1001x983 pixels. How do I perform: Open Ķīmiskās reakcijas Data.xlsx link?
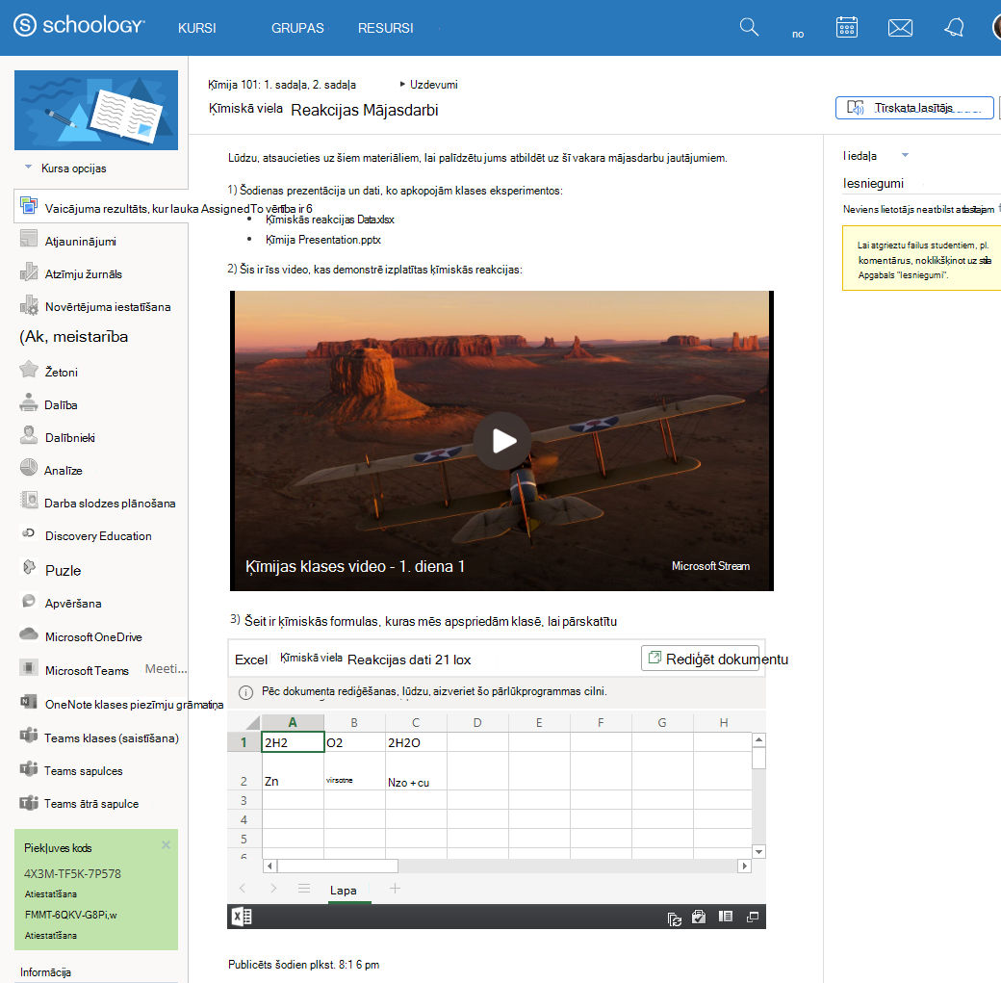pos(330,220)
